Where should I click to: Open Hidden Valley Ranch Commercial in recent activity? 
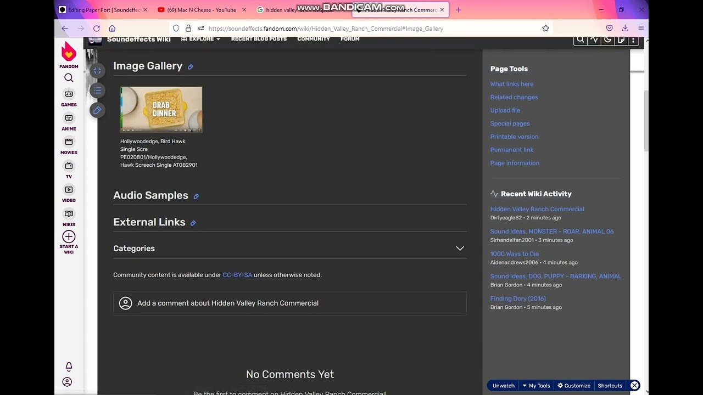[537, 209]
